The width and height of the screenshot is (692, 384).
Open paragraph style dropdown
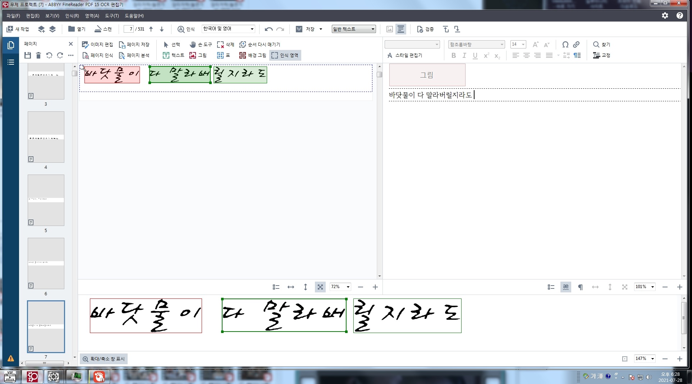click(x=437, y=45)
